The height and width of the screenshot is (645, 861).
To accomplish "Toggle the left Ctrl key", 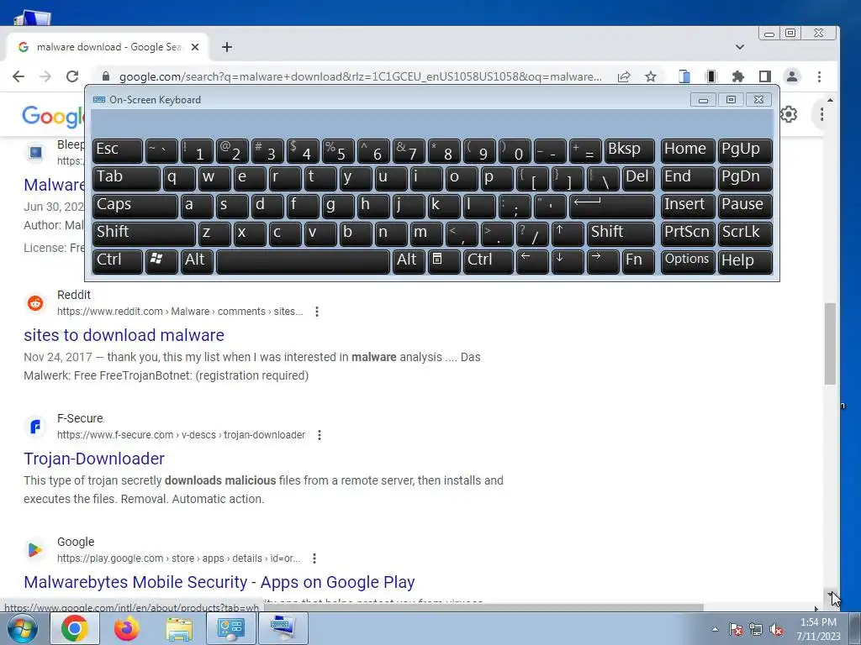I will tap(118, 262).
